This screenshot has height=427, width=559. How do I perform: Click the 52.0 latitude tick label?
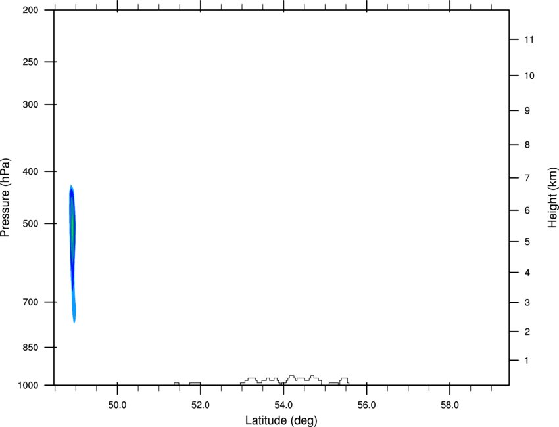tap(201, 405)
